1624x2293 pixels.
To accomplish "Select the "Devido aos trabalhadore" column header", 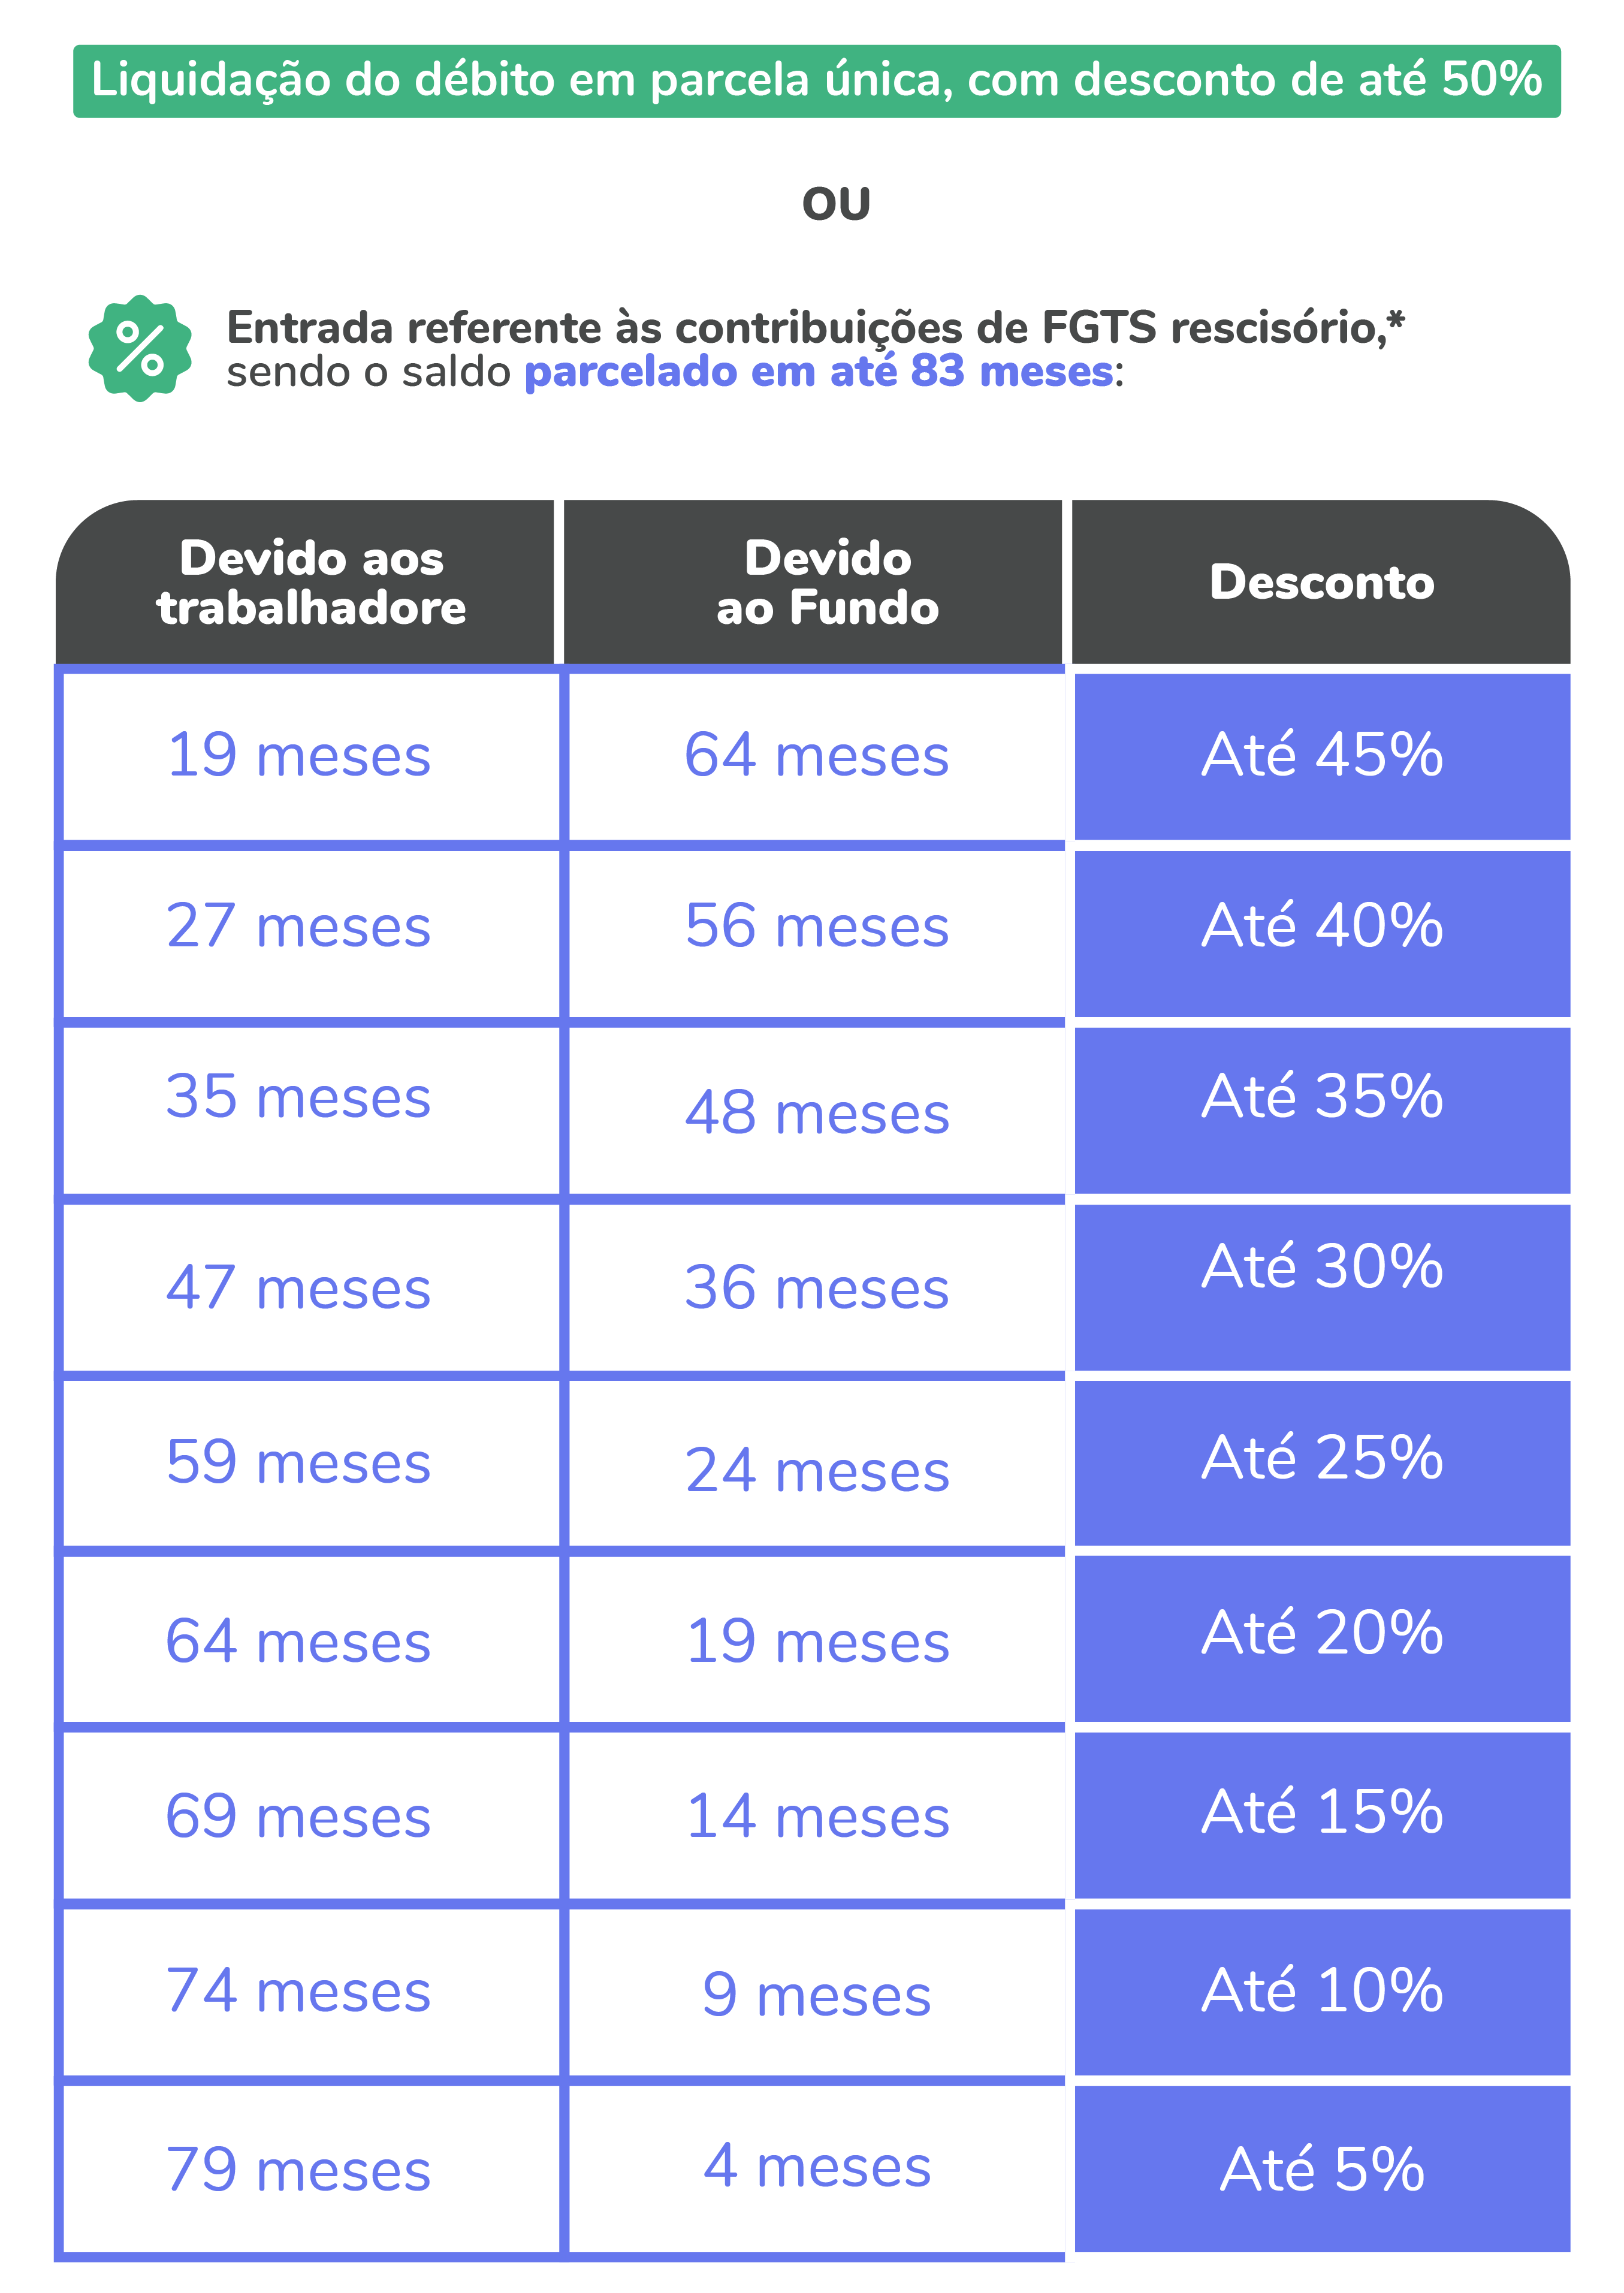I will 311,582.
